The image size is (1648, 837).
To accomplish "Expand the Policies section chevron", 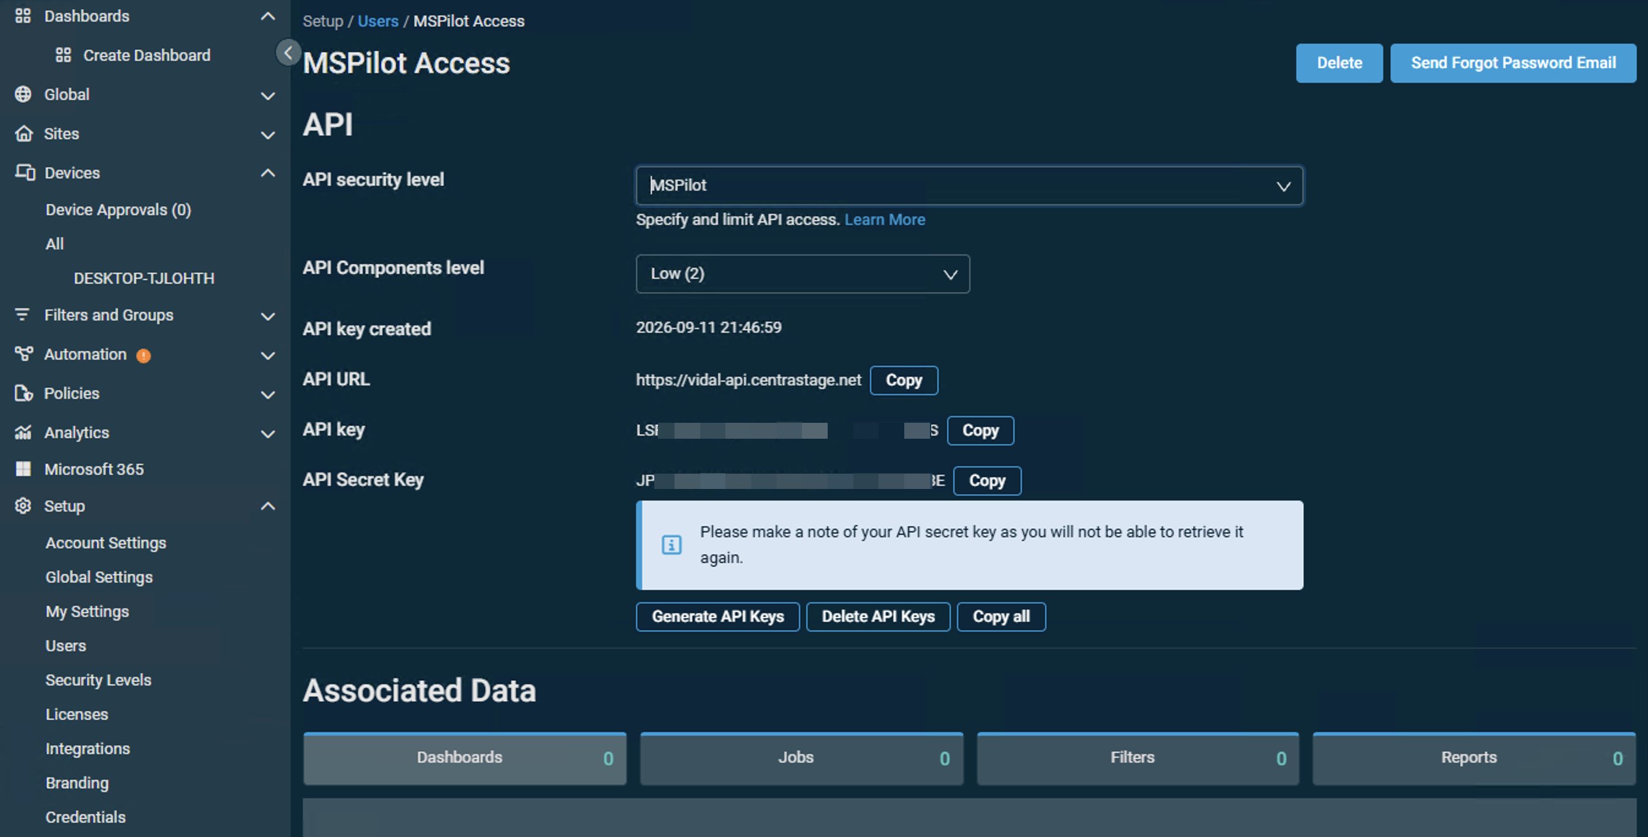I will click(268, 395).
